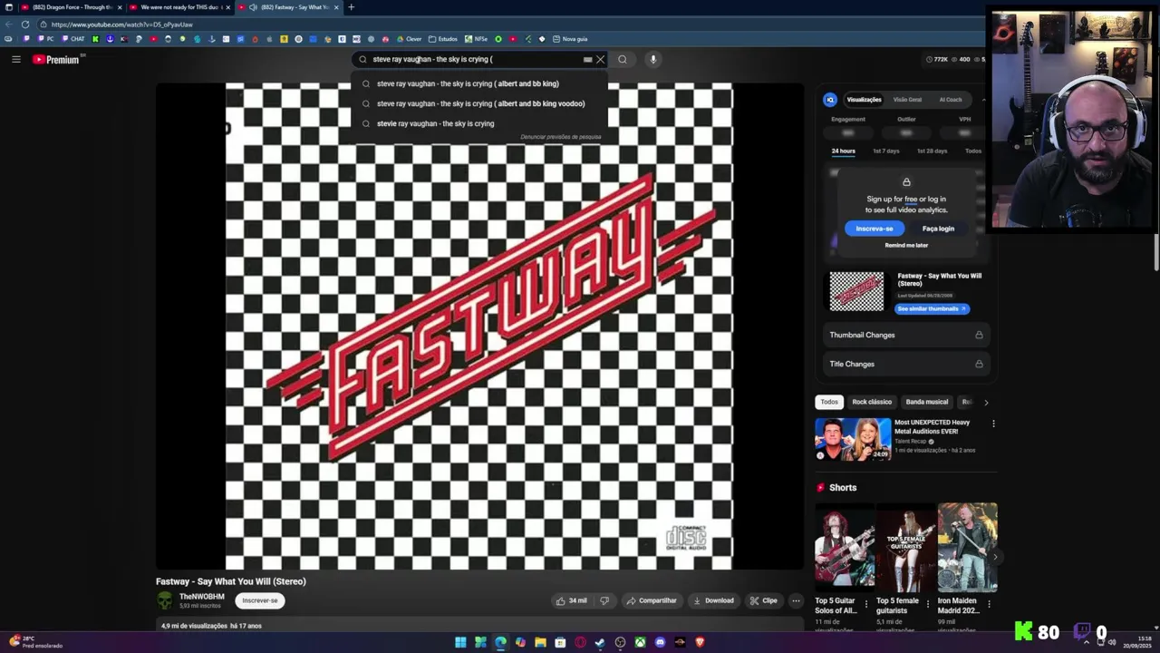Screen dimensions: 1160x653
Task: Open more actions three-dot menu under video
Action: tap(796, 600)
